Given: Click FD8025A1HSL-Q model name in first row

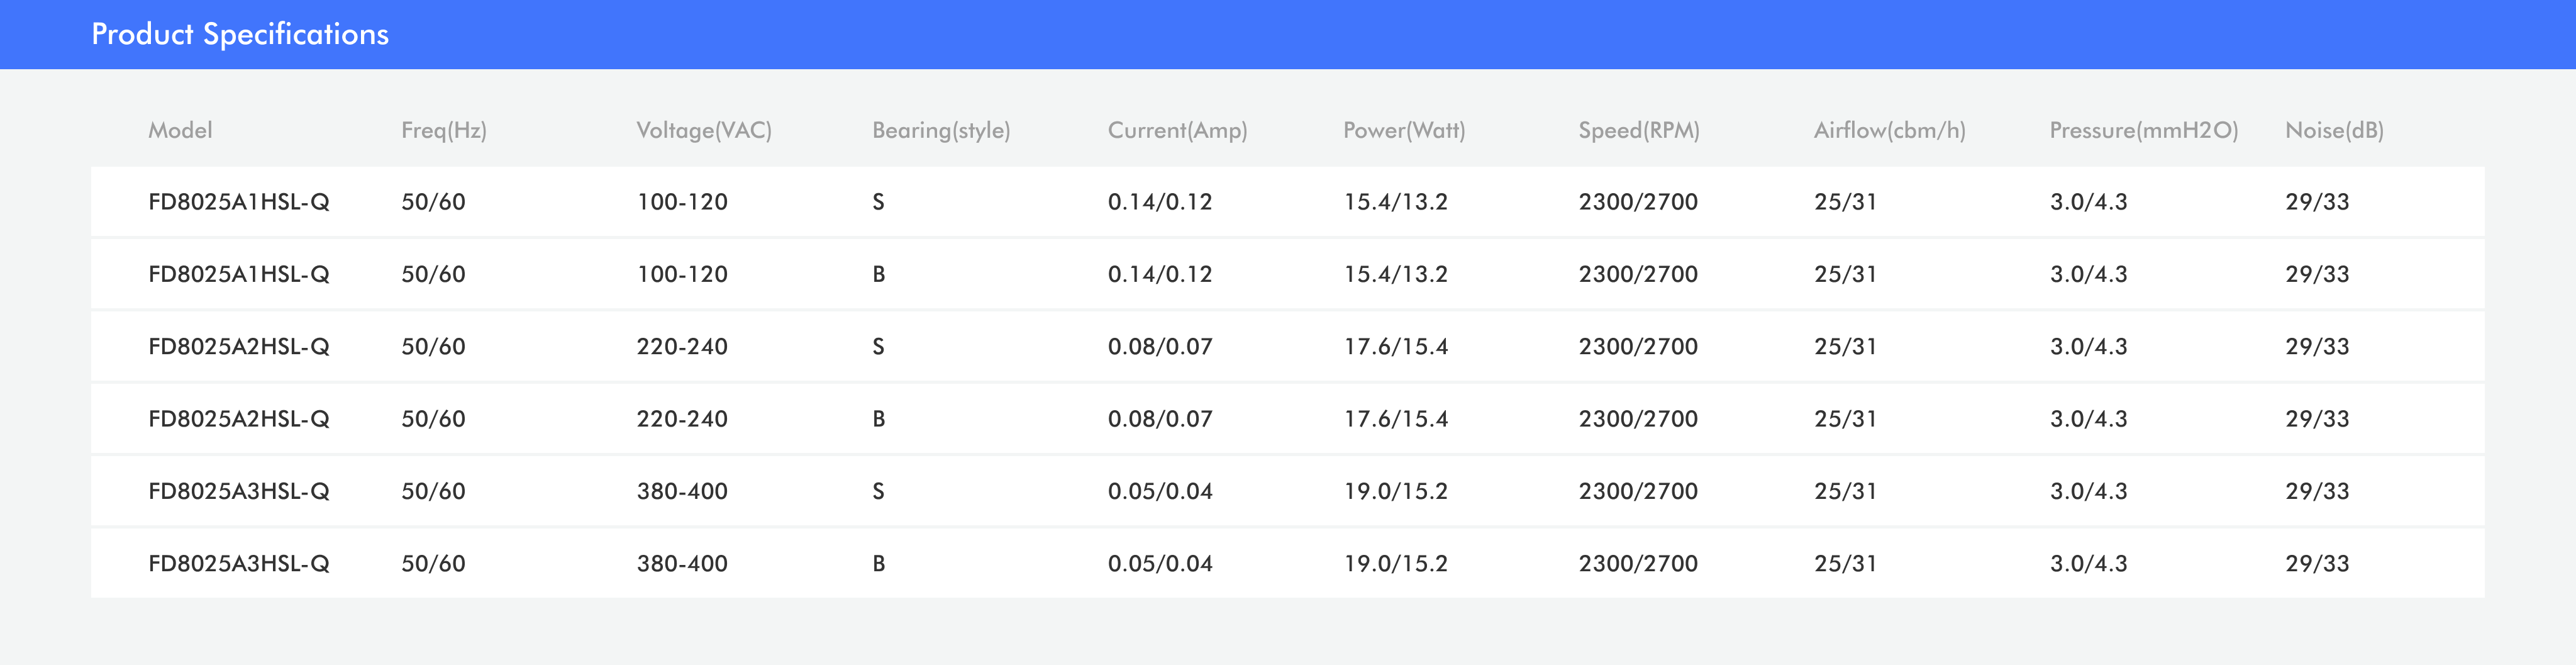Looking at the screenshot, I should (238, 202).
